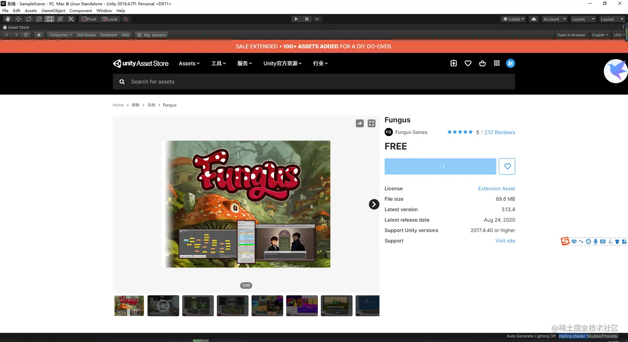
Task: Show next preview image arrow
Action: click(x=374, y=204)
